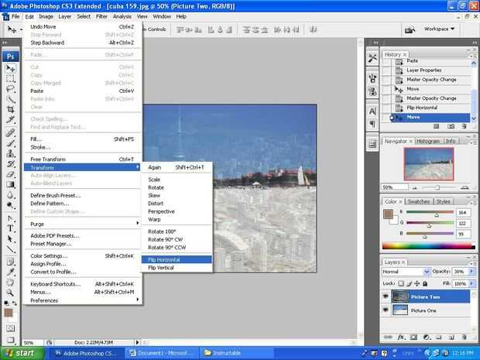
Task: Select the Rectangular Marquee tool
Action: pyautogui.click(x=10, y=78)
